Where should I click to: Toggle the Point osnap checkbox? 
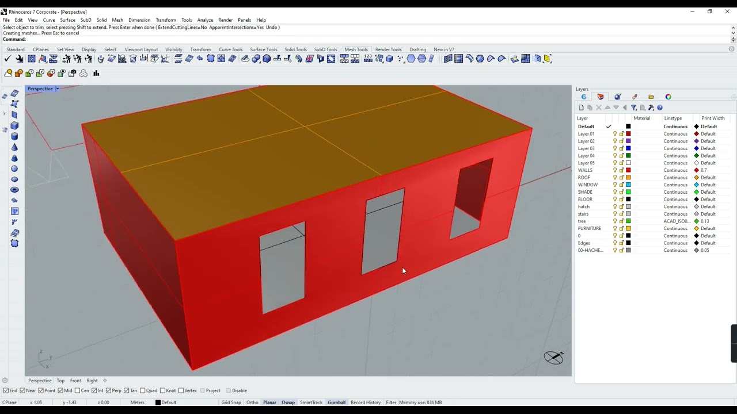pyautogui.click(x=41, y=390)
